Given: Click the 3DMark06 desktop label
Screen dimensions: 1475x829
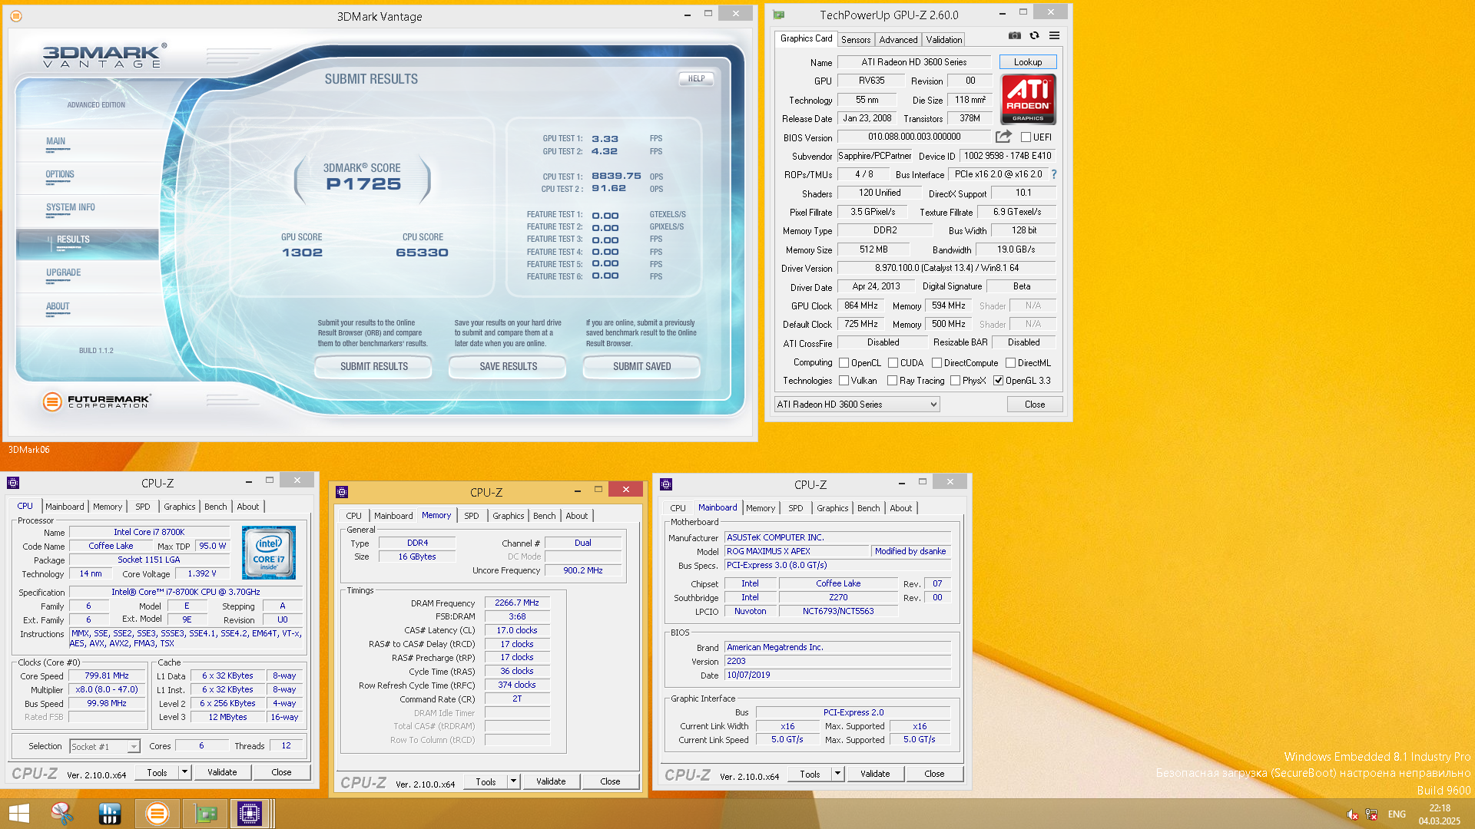Looking at the screenshot, I should point(28,450).
